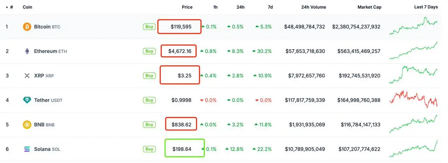The image size is (448, 163).
Task: Sort by rank using # column arrow
Action: 9,7
